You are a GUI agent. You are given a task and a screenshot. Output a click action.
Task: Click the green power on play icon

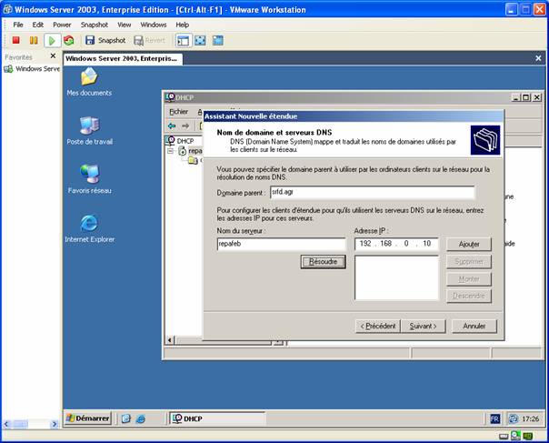52,41
